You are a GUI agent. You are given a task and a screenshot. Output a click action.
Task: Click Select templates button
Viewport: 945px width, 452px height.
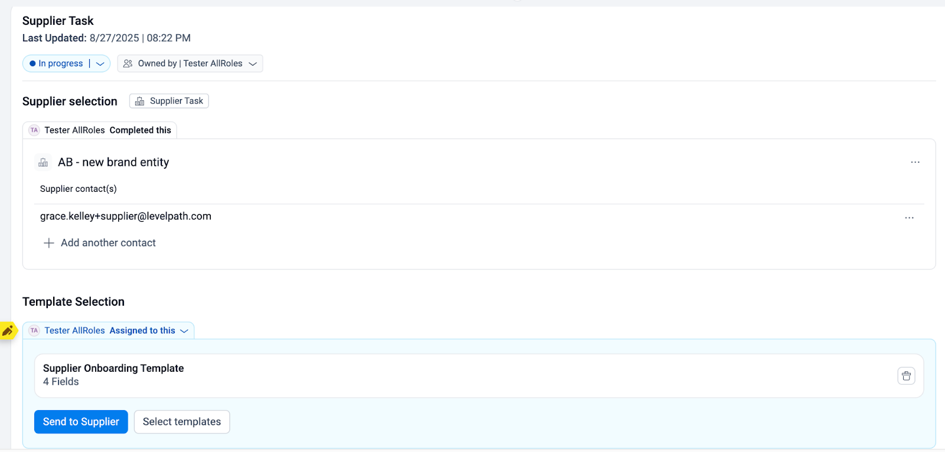[x=182, y=422]
